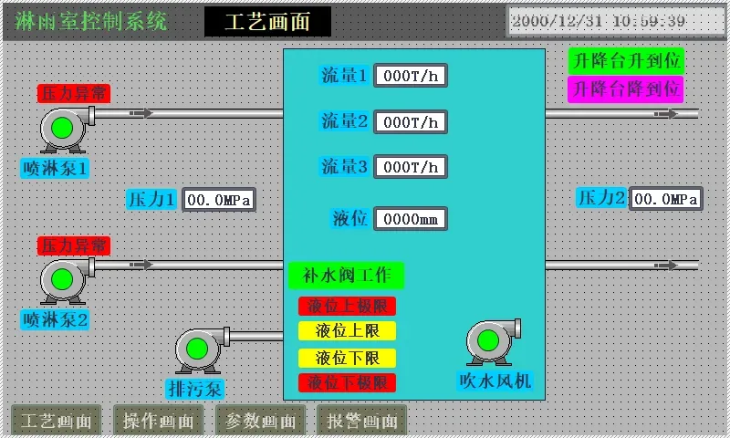This screenshot has width=730, height=438.
Task: Click the 压力2 00.0MPa field
Action: point(666,199)
